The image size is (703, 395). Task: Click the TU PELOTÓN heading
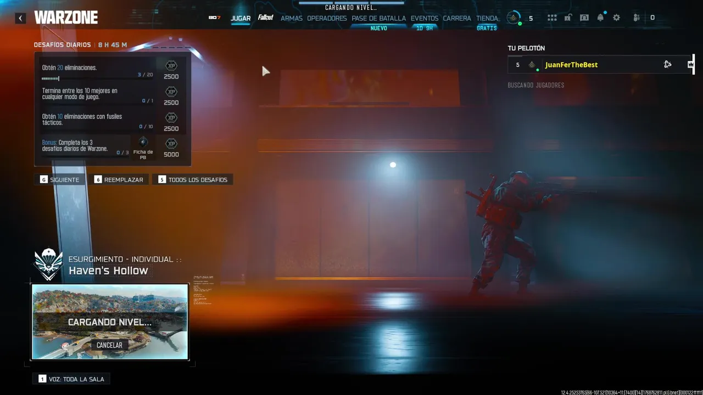pos(526,48)
